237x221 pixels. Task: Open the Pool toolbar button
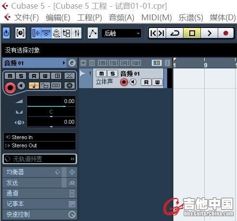[x=66, y=33]
